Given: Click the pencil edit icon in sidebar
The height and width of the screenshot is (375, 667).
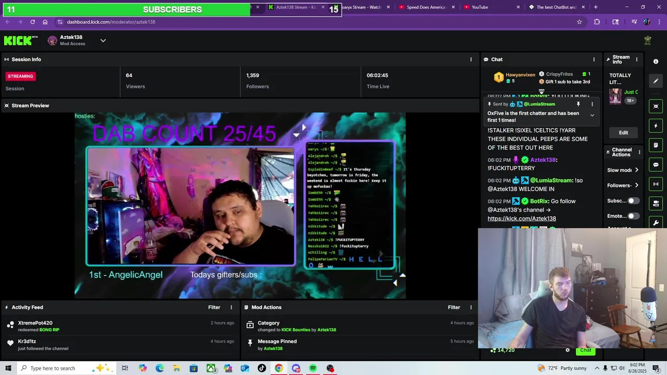Looking at the screenshot, I should click(x=656, y=81).
